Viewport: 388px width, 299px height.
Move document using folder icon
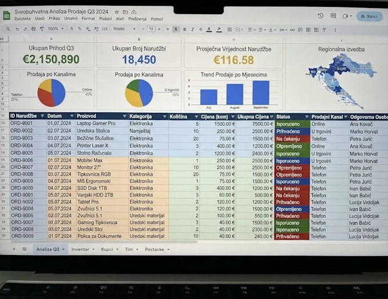click(126, 12)
